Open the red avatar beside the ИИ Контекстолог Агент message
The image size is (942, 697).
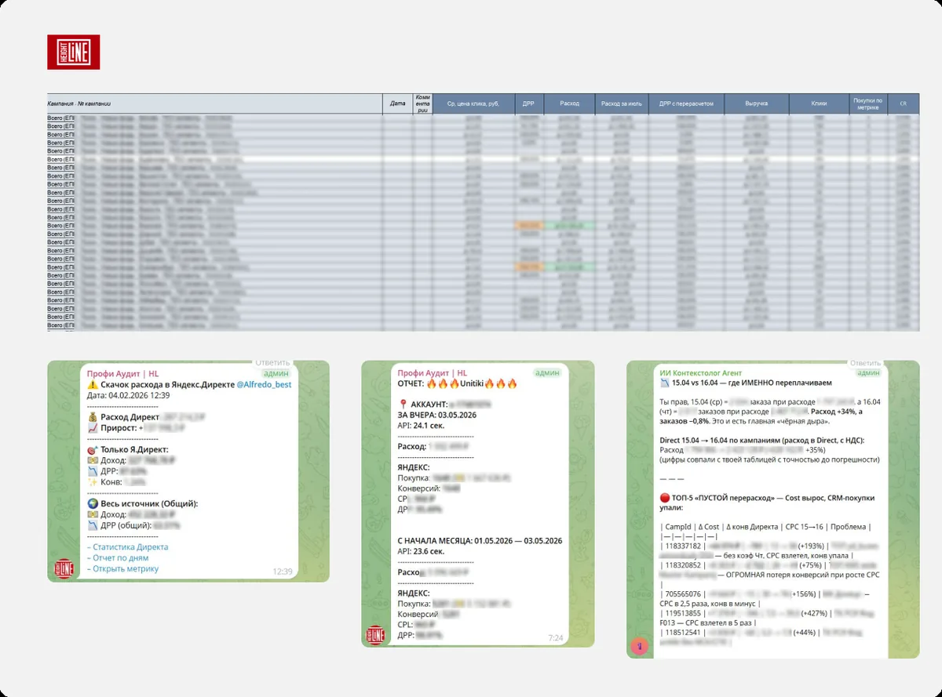coord(642,644)
